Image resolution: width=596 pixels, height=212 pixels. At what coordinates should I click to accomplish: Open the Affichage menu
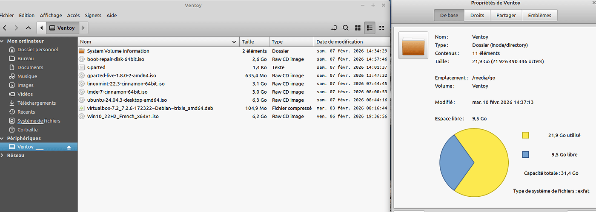51,15
